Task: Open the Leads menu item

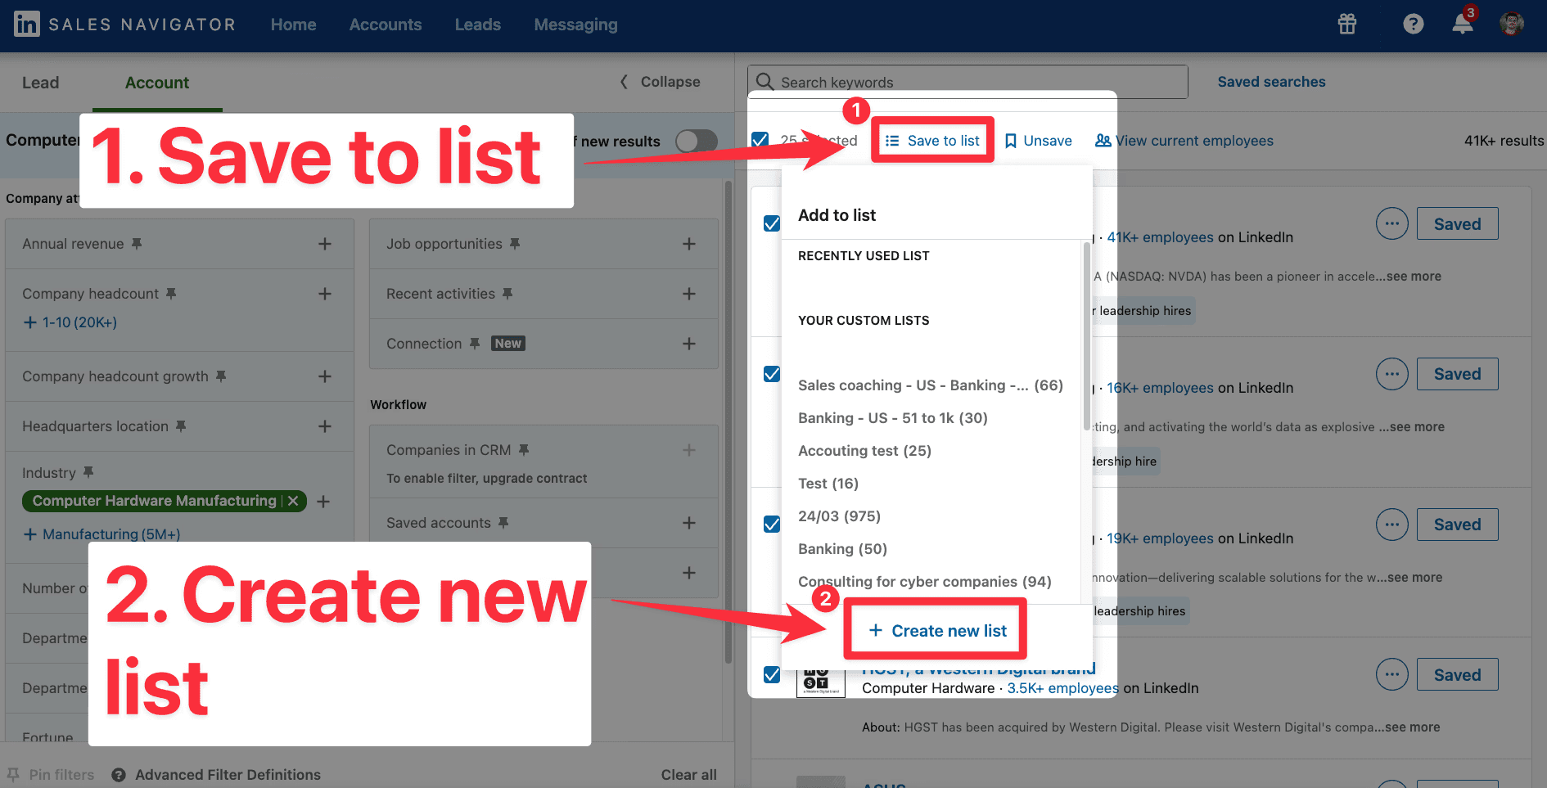Action: (x=478, y=25)
